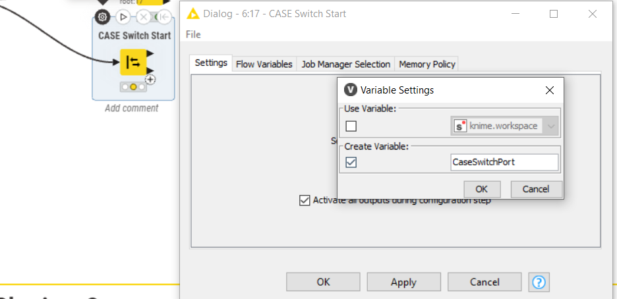Image resolution: width=617 pixels, height=299 pixels.
Task: Click the CASE Switch Start node icon
Action: [x=132, y=62]
